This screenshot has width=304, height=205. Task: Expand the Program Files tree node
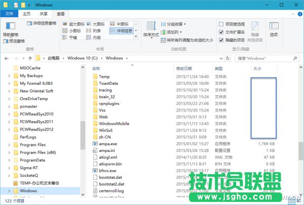tap(10, 144)
